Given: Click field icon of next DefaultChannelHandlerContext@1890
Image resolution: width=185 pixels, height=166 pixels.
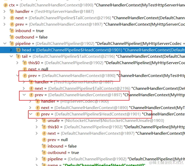Looking at the screenshot, I should [38, 108].
